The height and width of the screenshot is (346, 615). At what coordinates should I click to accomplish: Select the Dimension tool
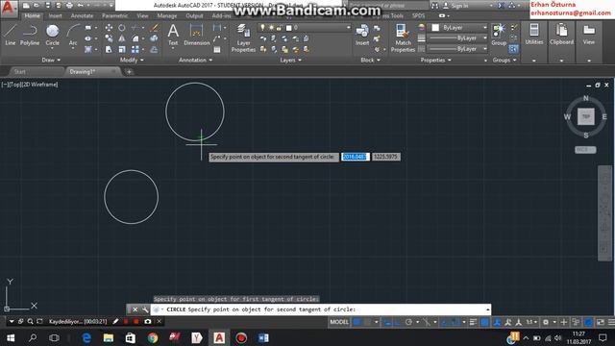pos(196,35)
